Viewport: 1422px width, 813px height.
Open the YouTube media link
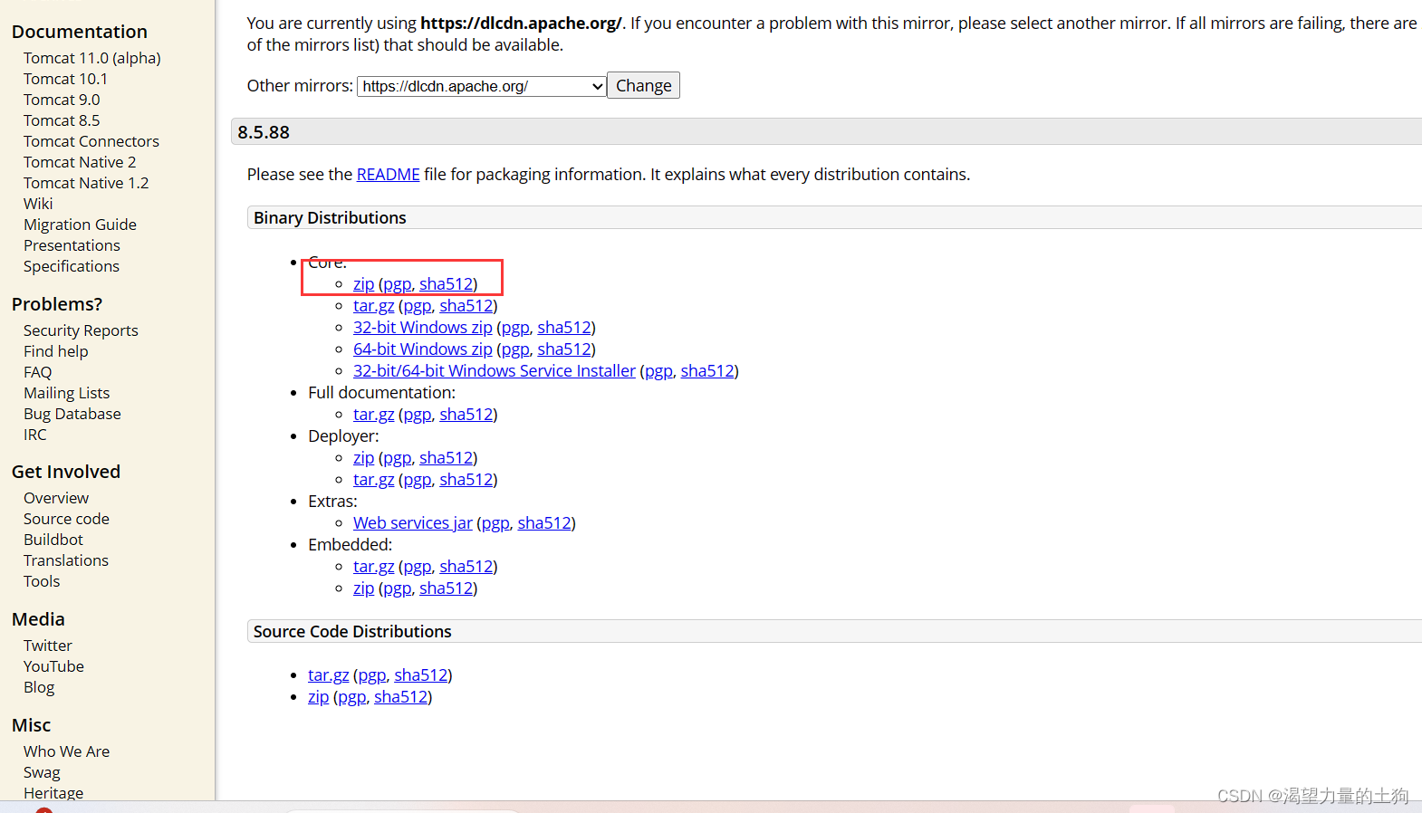[53, 666]
